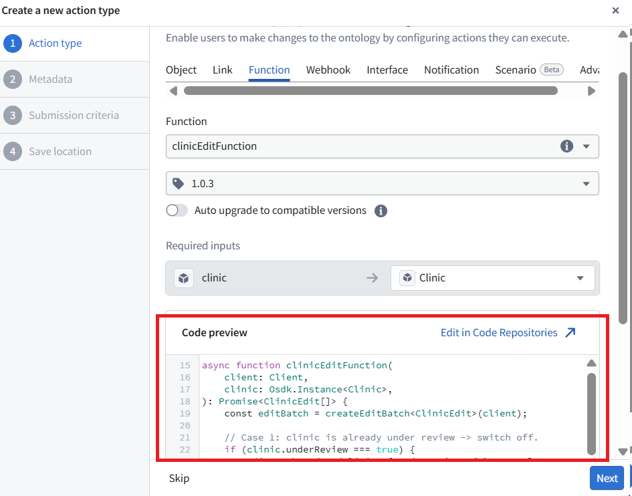
Task: Open the Scenario Beta tab
Action: 529,70
